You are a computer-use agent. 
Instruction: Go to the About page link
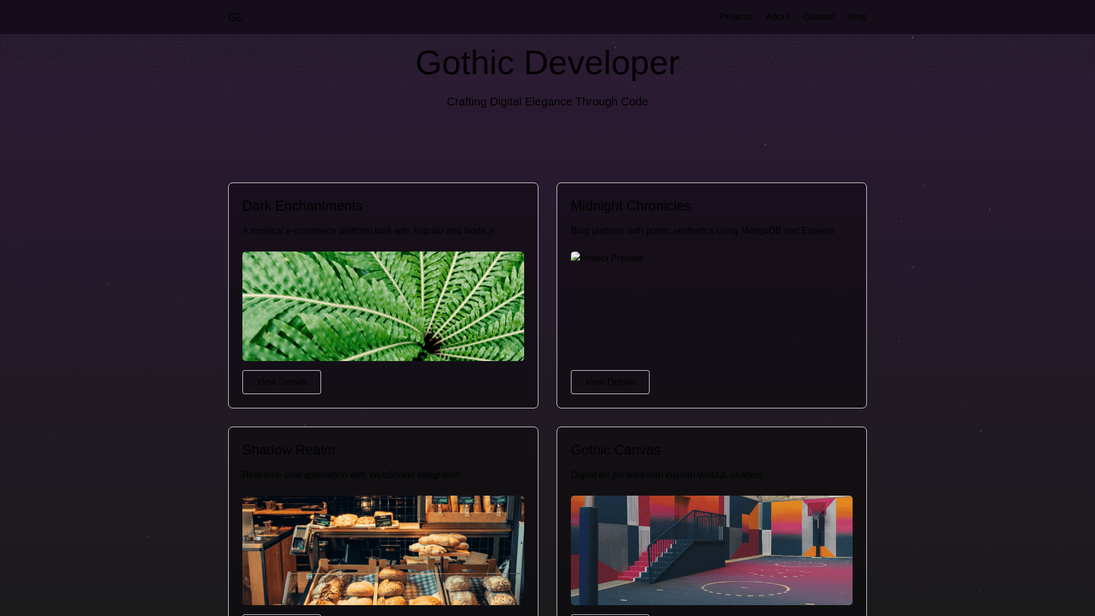(x=777, y=17)
